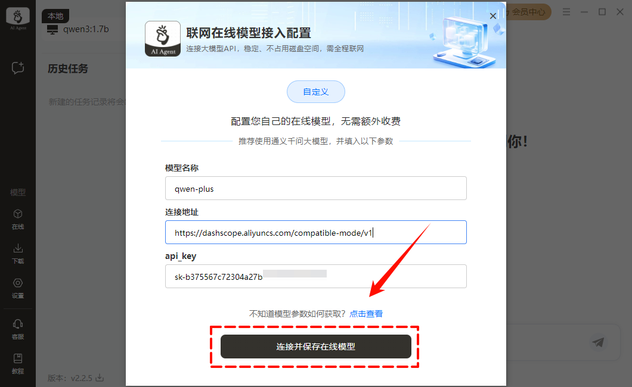Image resolution: width=632 pixels, height=387 pixels.
Task: Click the AI Agent logo in sidebar
Action: pyautogui.click(x=18, y=18)
